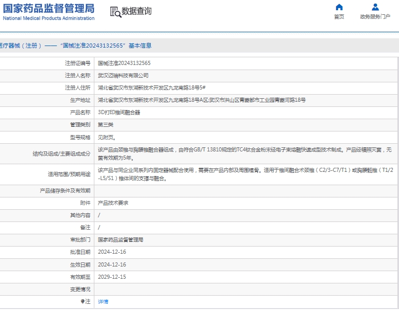The height and width of the screenshot is (310, 399).
Task: Click the 型号规格 label
Action: (80, 138)
